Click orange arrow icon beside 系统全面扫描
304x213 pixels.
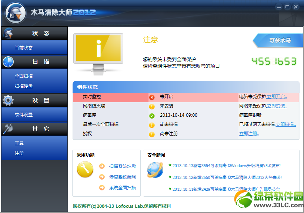pos(102,187)
